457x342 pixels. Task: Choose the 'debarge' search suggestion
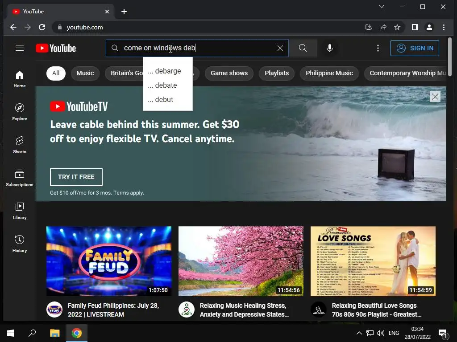click(168, 71)
